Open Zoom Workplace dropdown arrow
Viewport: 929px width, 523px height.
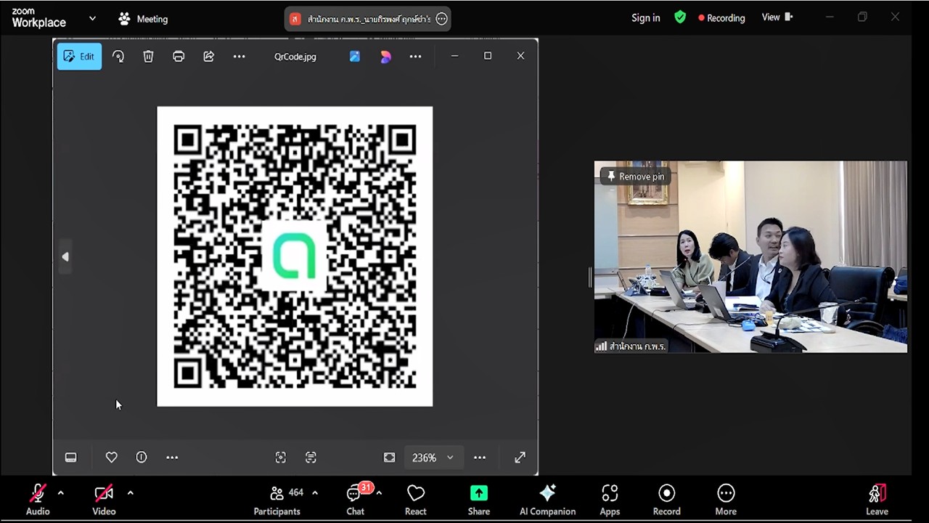point(92,18)
